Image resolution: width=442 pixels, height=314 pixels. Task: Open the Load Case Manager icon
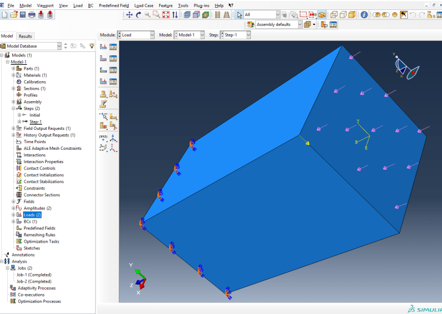[x=113, y=81]
